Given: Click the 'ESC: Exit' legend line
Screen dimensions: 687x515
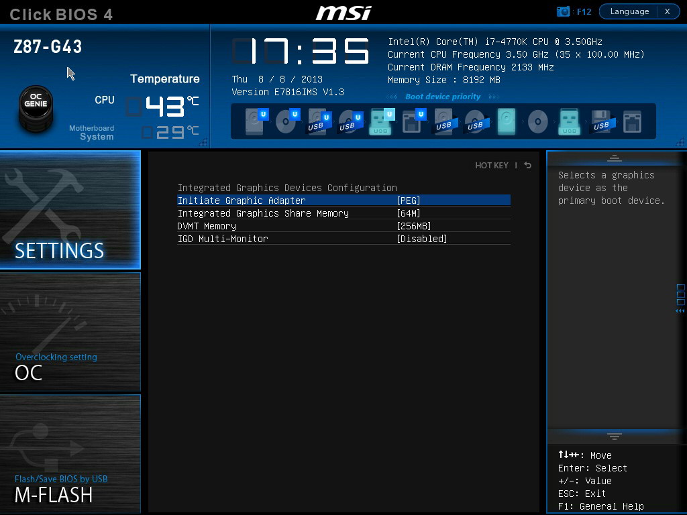Looking at the screenshot, I should point(582,494).
